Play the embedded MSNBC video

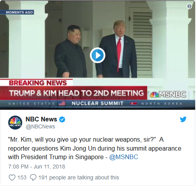point(98,55)
